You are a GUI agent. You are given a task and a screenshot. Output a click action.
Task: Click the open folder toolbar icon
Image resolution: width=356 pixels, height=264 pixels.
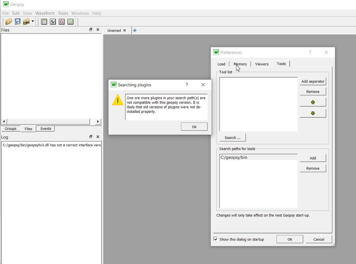[x=9, y=22]
